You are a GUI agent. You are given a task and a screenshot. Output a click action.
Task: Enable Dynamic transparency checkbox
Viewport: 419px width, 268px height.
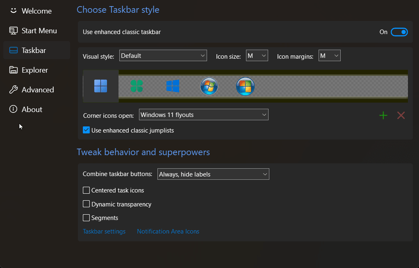click(86, 204)
